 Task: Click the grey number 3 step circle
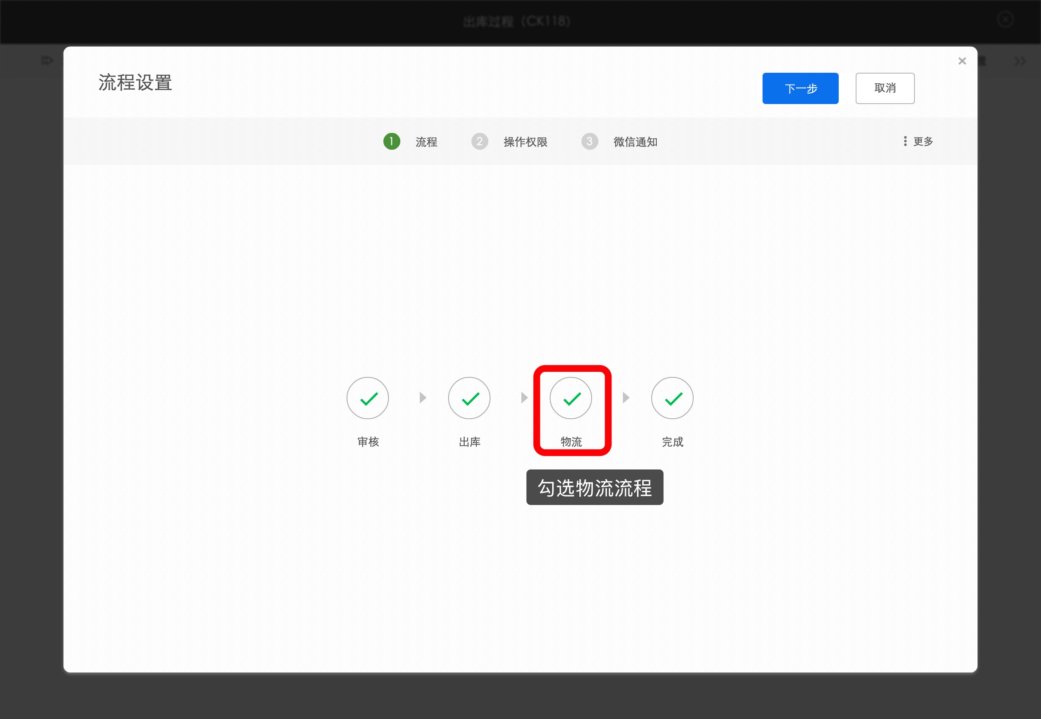[x=589, y=141]
